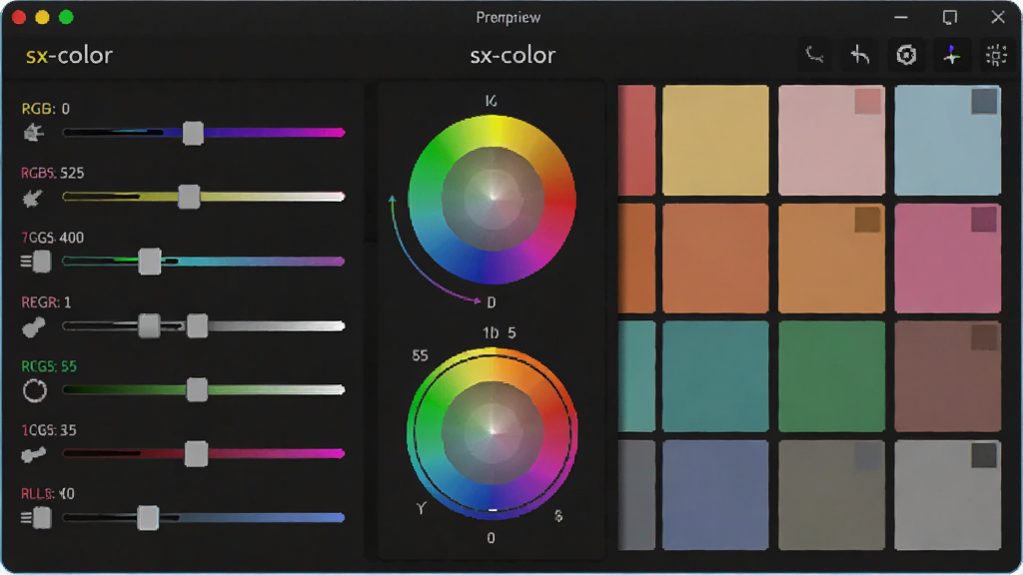Click the handle on the 1CGS: 35 slider
This screenshot has height=575, width=1023.
[x=196, y=454]
